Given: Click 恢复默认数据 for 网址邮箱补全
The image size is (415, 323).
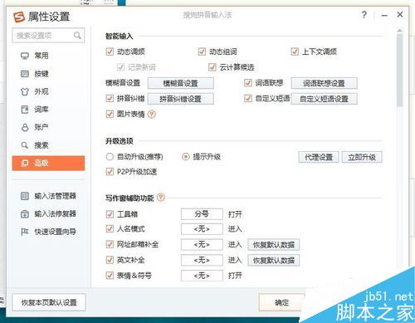Looking at the screenshot, I should pyautogui.click(x=273, y=245).
